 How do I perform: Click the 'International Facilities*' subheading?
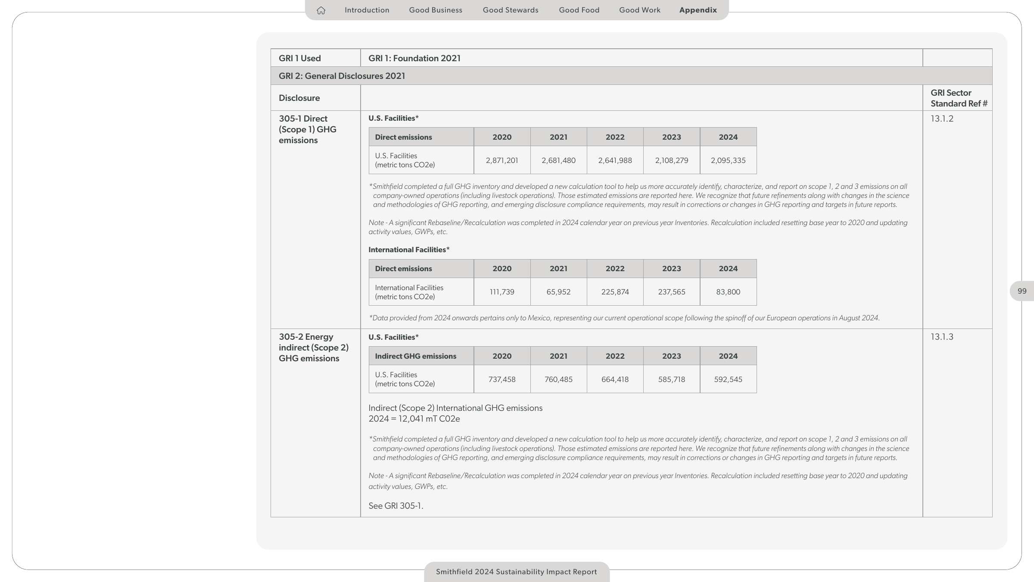[409, 250]
